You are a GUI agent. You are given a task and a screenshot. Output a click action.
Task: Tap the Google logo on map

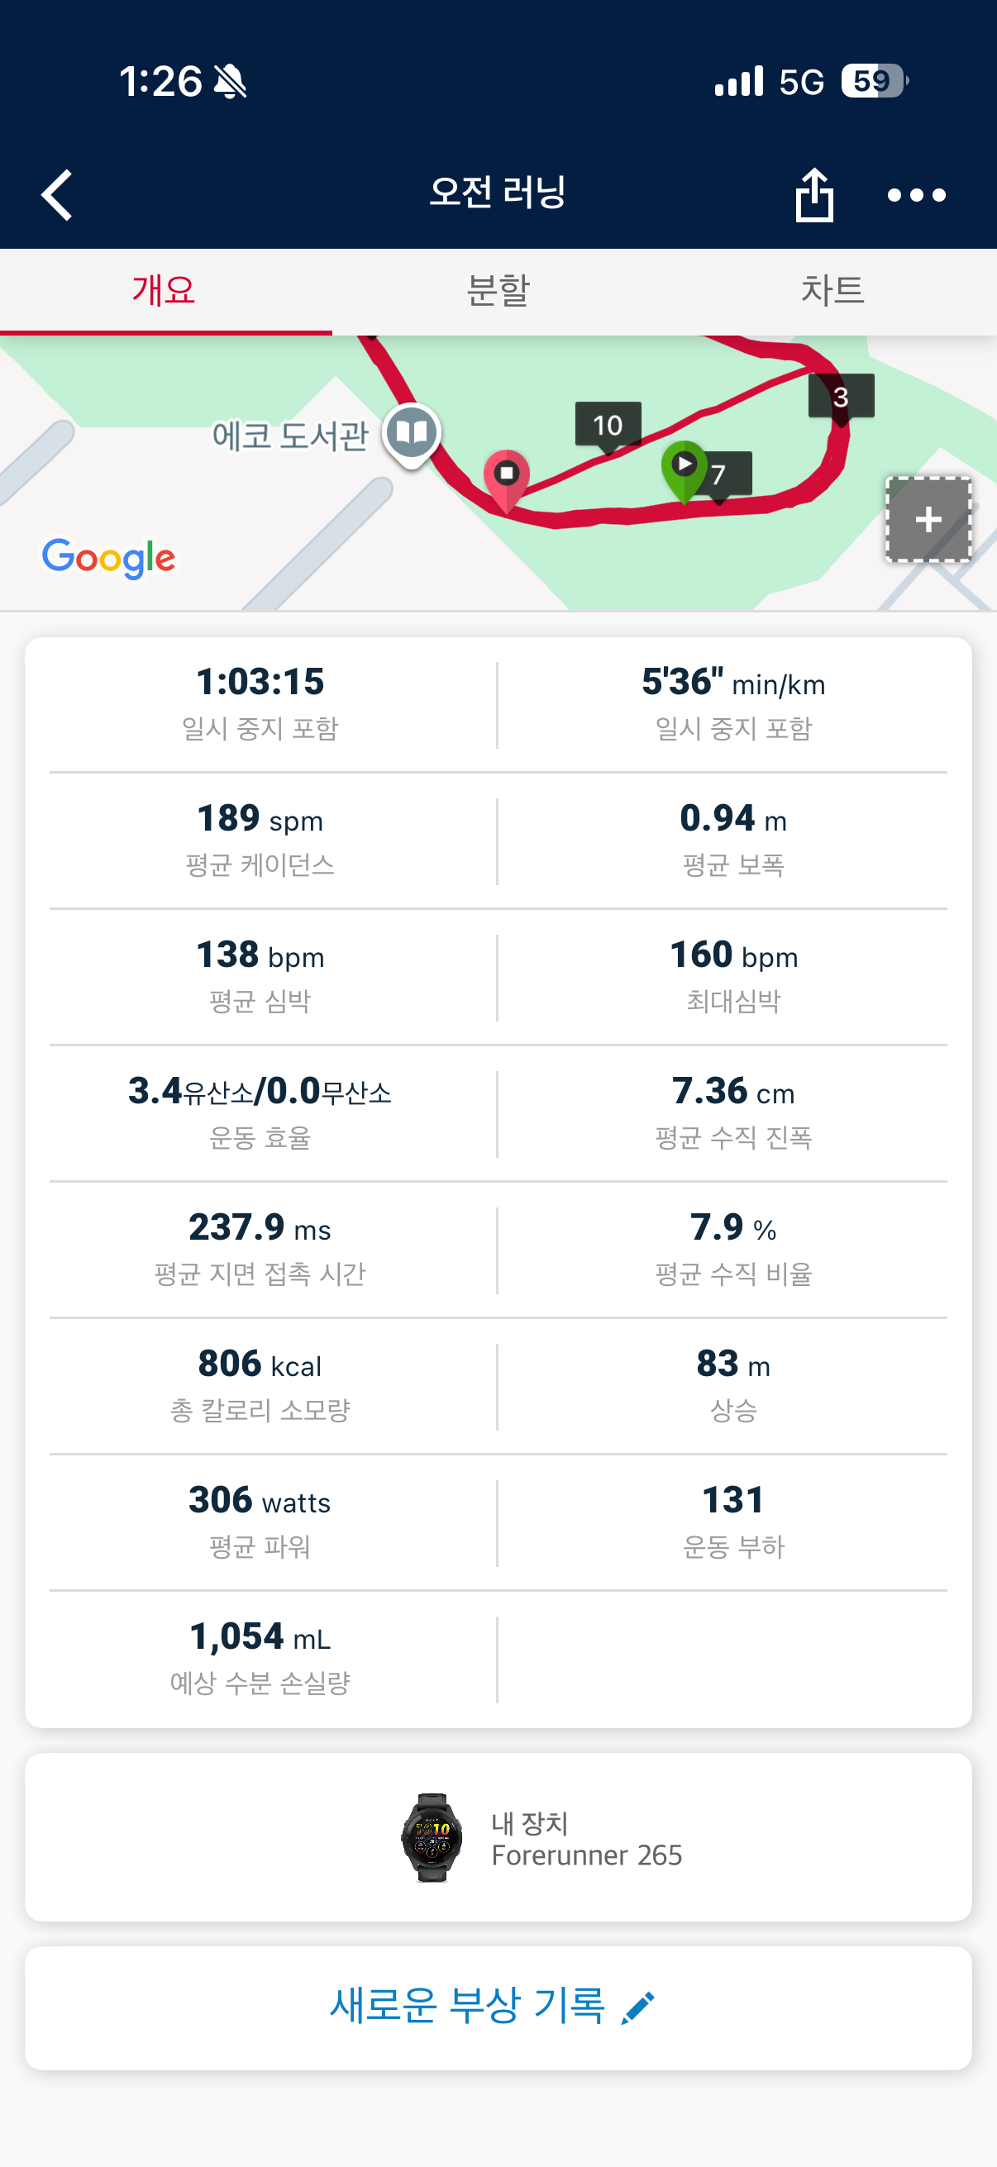tap(108, 557)
